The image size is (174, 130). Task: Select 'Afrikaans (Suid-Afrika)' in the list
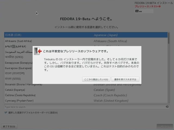(x=86, y=41)
